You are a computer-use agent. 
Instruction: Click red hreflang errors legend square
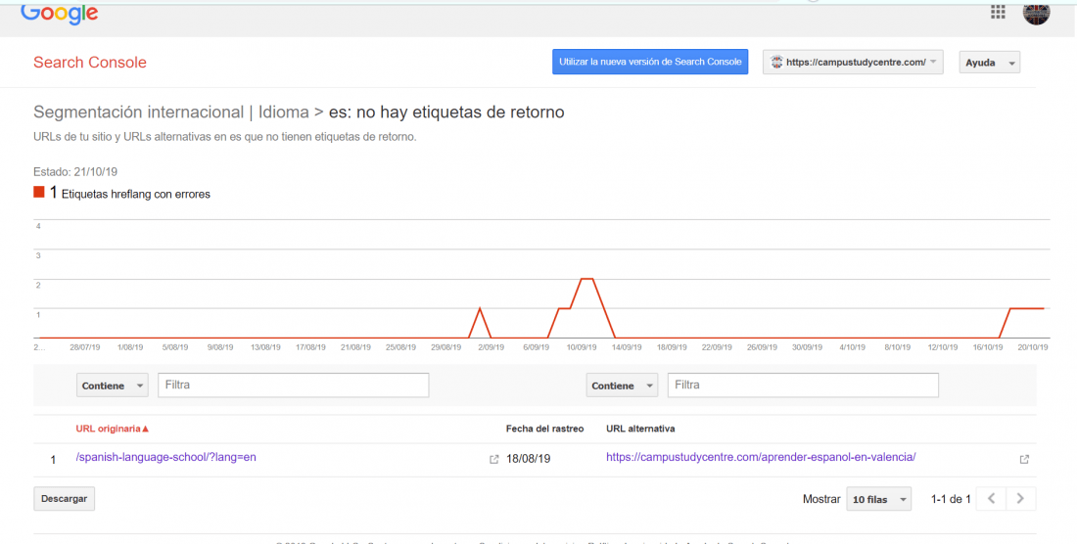[x=39, y=193]
